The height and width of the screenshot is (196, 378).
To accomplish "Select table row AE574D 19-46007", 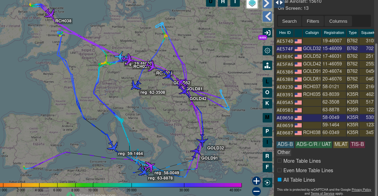I will (326, 41).
